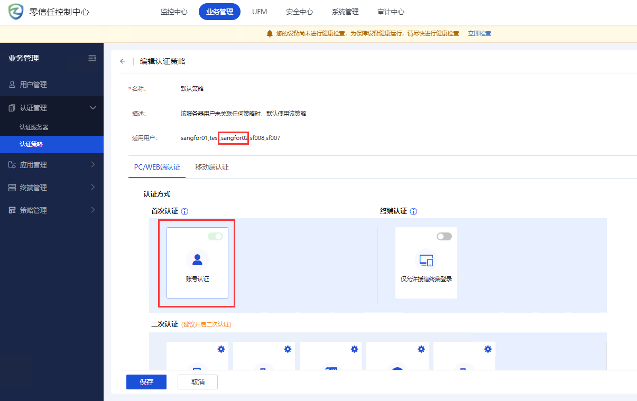Open the 监控中心 top menu
This screenshot has width=637, height=401.
pyautogui.click(x=174, y=12)
